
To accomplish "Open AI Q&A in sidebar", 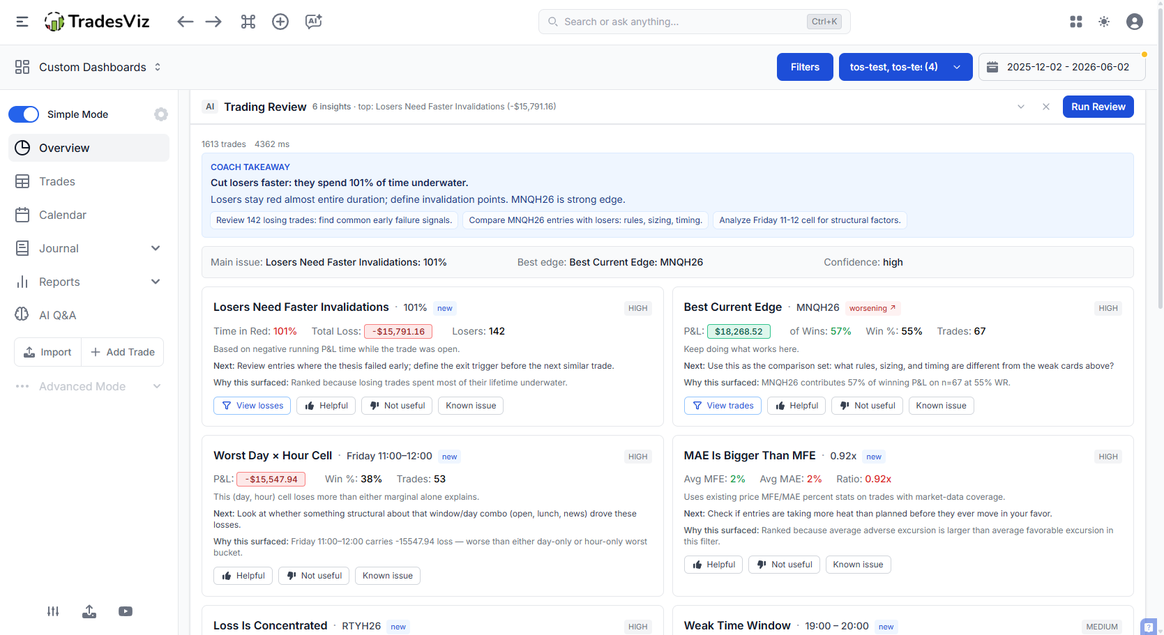I will click(x=89, y=315).
